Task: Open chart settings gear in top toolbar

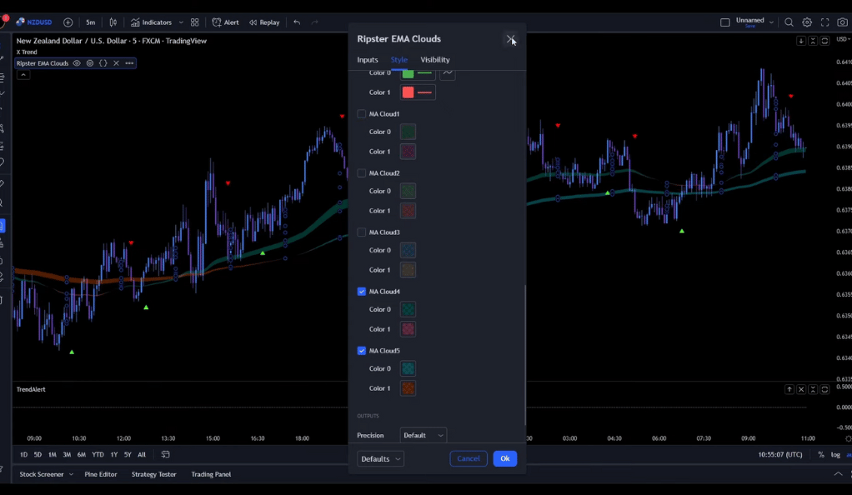Action: click(x=807, y=22)
